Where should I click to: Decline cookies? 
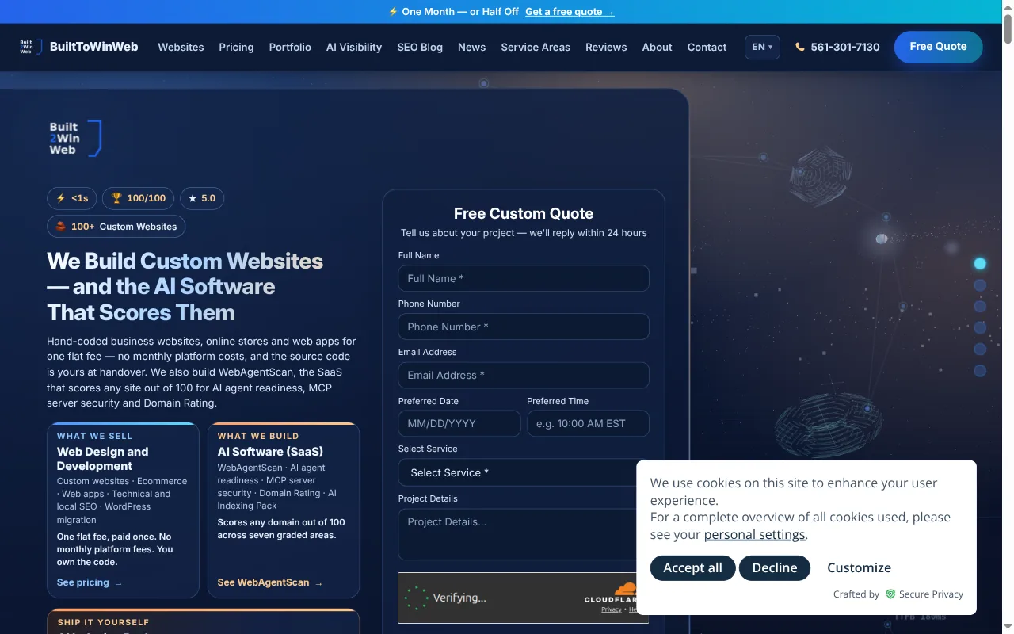775,567
